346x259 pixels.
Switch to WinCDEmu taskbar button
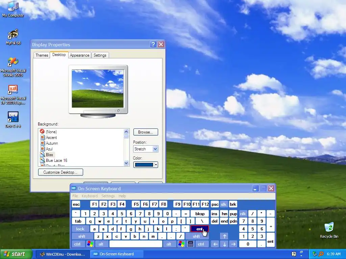tap(63, 254)
